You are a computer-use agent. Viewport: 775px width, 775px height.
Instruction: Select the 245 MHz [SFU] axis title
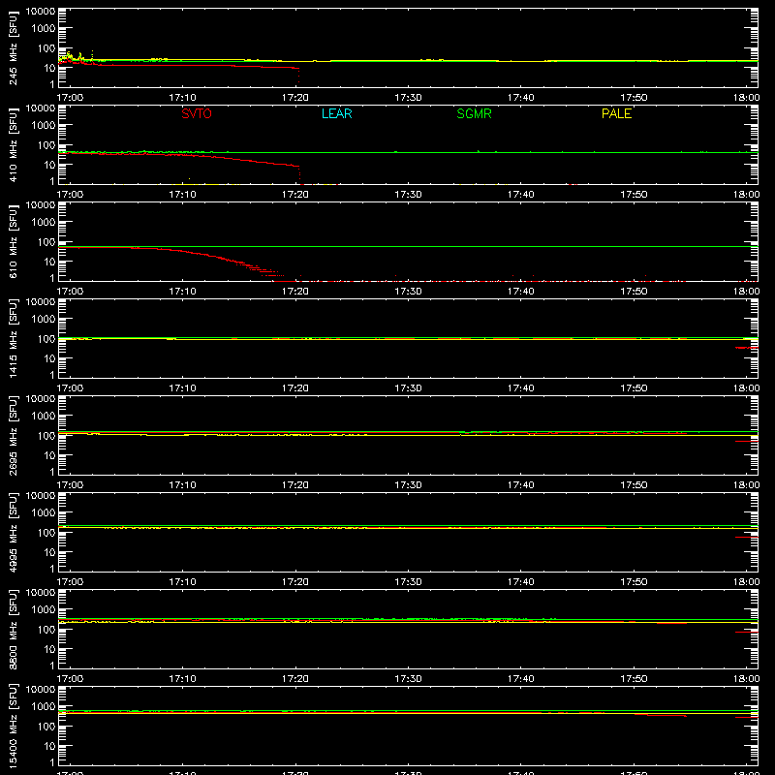(14, 47)
